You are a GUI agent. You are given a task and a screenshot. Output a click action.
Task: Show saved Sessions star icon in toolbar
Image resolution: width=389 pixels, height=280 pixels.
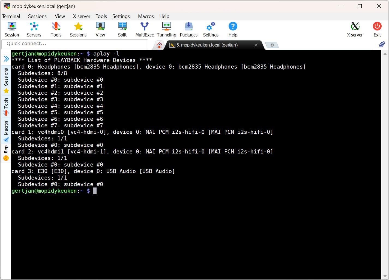[78, 29]
